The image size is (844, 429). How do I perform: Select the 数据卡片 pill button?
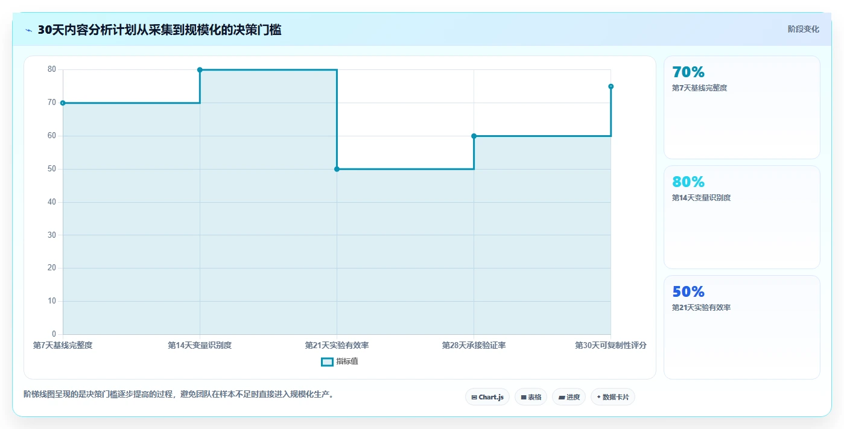click(613, 397)
